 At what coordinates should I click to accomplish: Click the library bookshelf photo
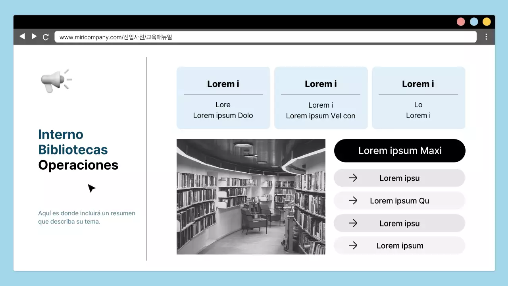251,197
